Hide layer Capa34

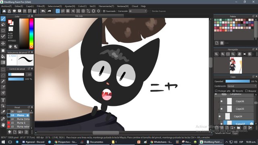pos(219,116)
